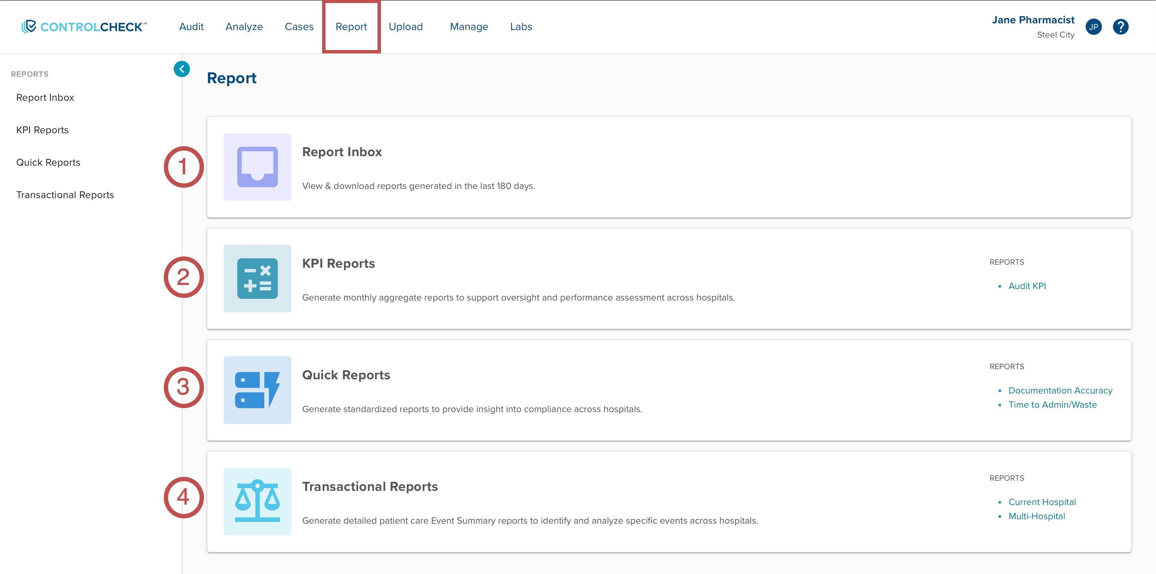Image resolution: width=1156 pixels, height=574 pixels.
Task: Open the Audit KPI report link
Action: [1027, 286]
